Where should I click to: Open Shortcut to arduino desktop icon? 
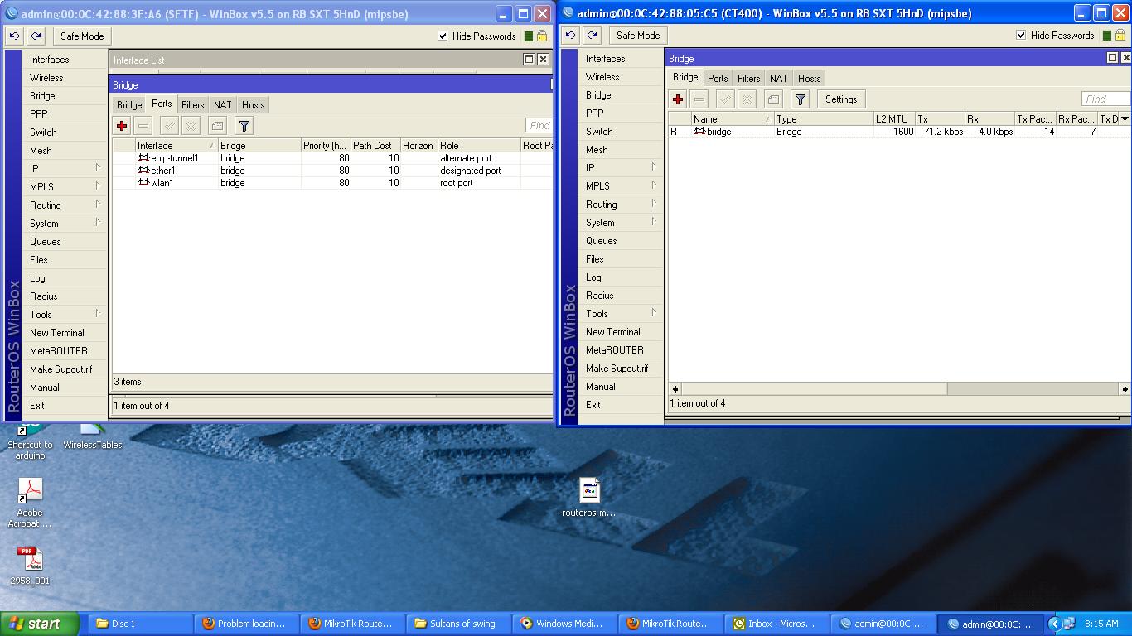[x=30, y=441]
